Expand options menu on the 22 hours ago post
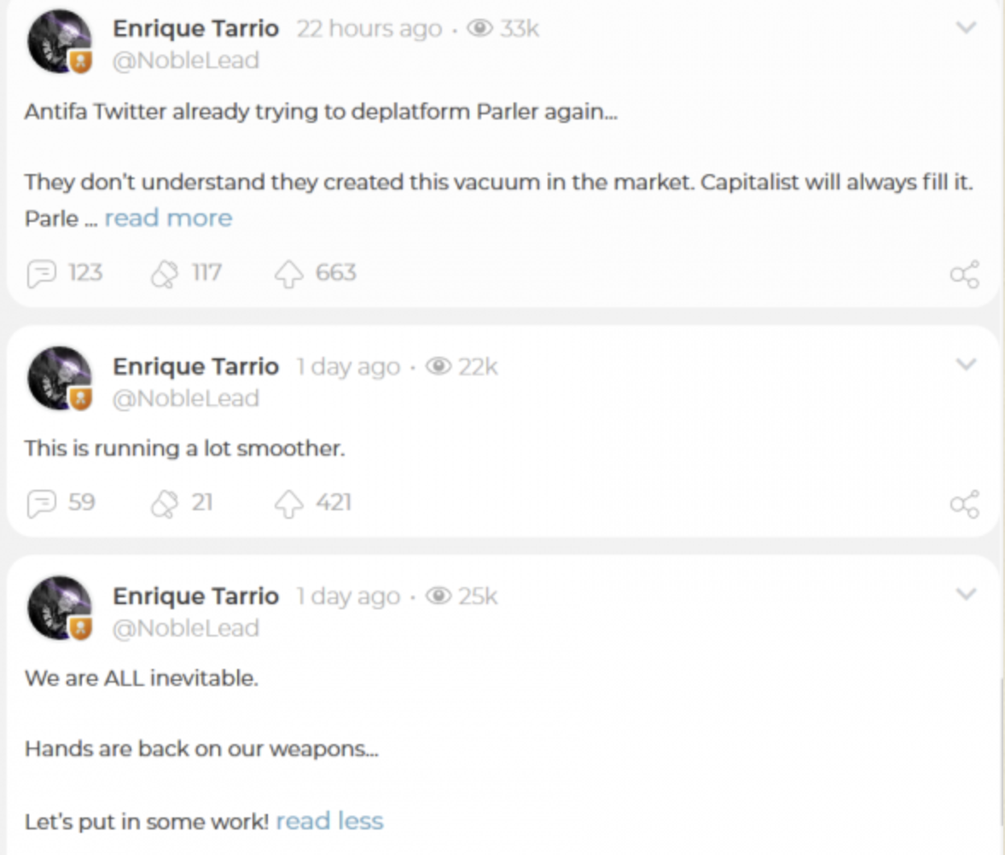 tap(966, 28)
